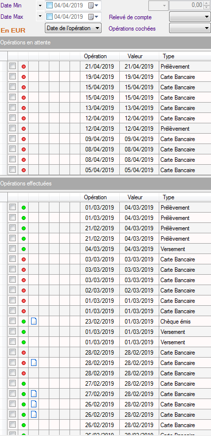Increase the 0,00 amount with up arrow
The image size is (211, 436).
click(x=207, y=3)
